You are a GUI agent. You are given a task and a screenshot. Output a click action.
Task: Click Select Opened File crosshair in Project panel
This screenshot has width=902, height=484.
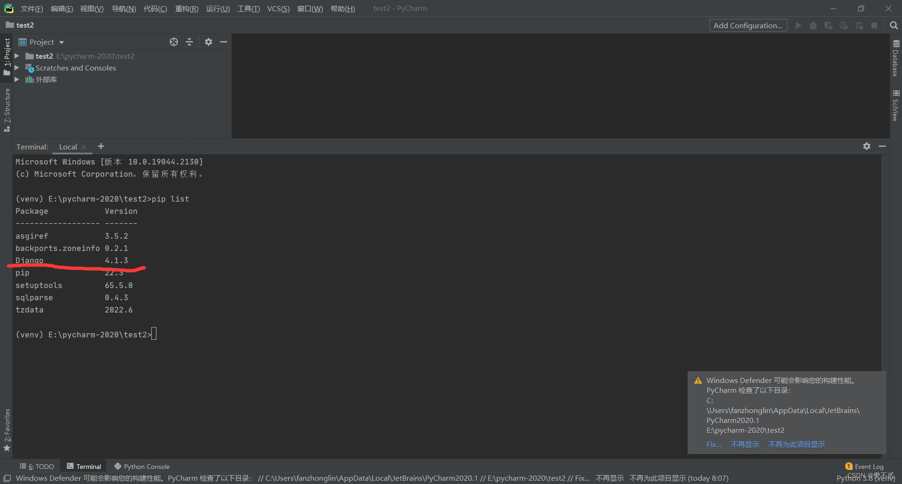(173, 42)
